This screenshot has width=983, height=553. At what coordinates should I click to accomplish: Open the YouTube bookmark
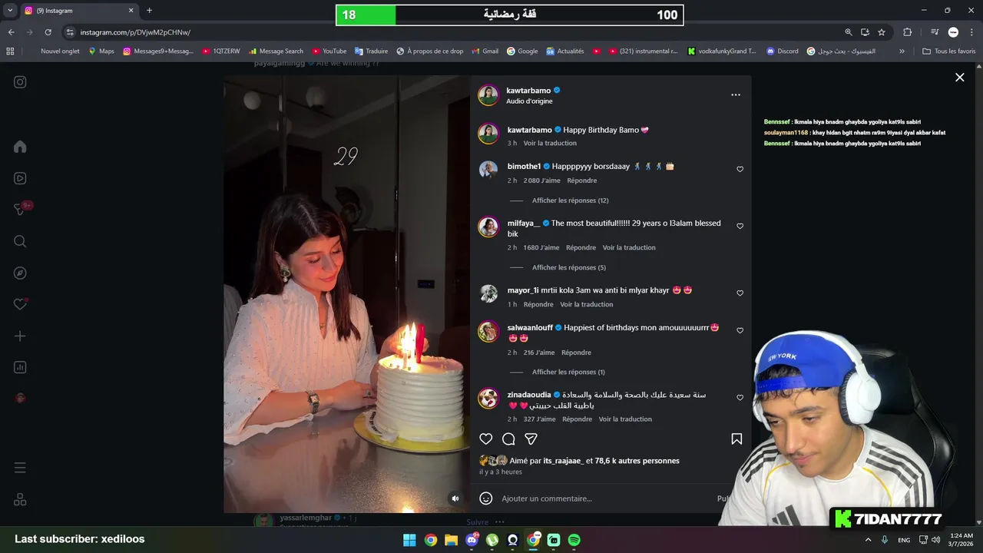(329, 51)
